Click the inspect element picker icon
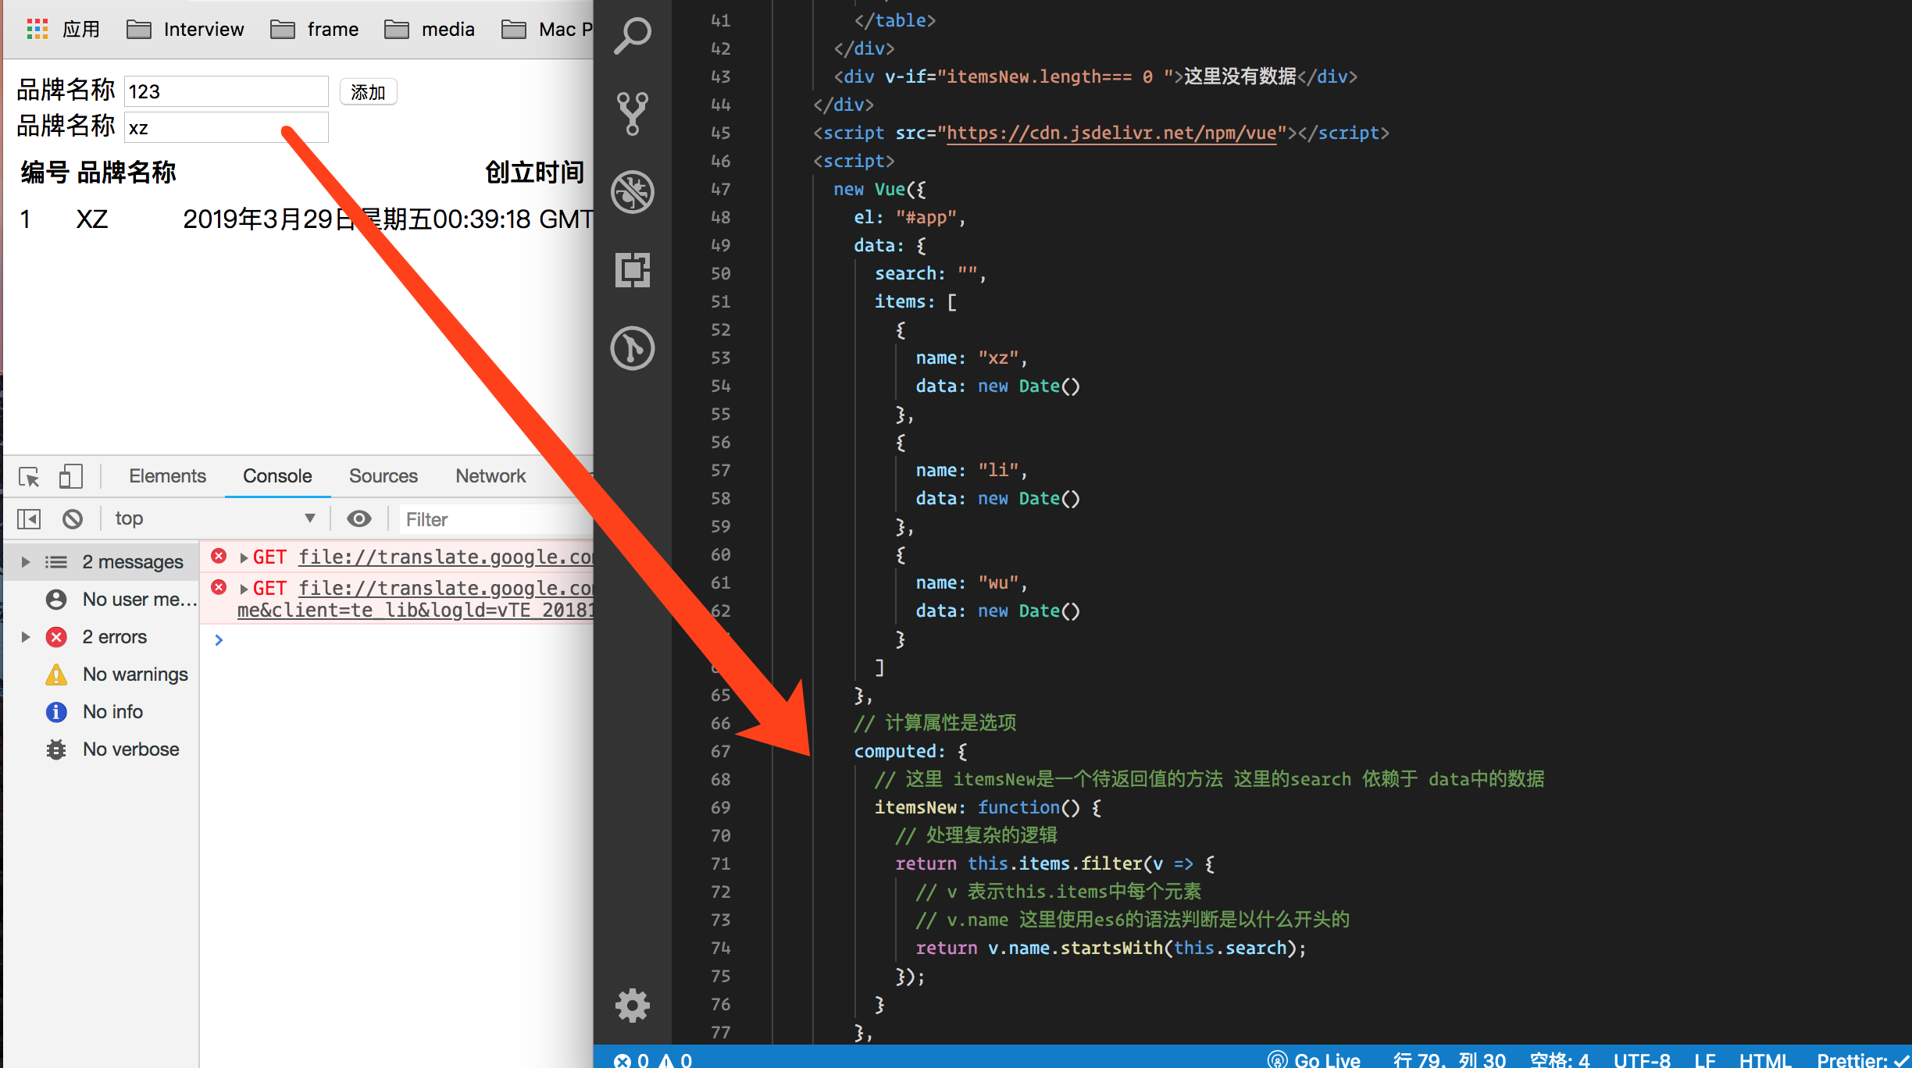This screenshot has height=1068, width=1912. (29, 476)
